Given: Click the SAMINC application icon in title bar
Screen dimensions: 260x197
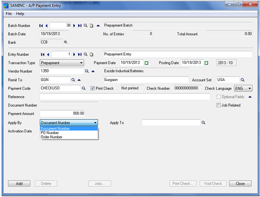Looking at the screenshot, I should [6, 5].
